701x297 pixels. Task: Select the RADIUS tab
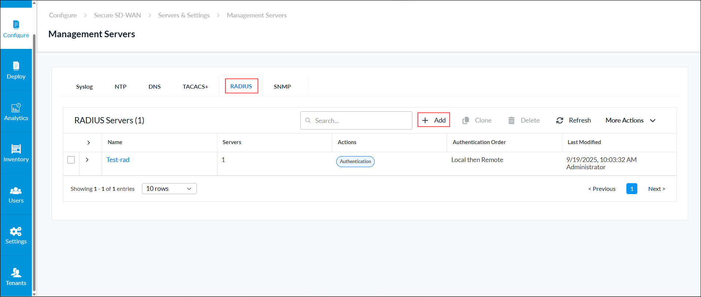pyautogui.click(x=241, y=86)
